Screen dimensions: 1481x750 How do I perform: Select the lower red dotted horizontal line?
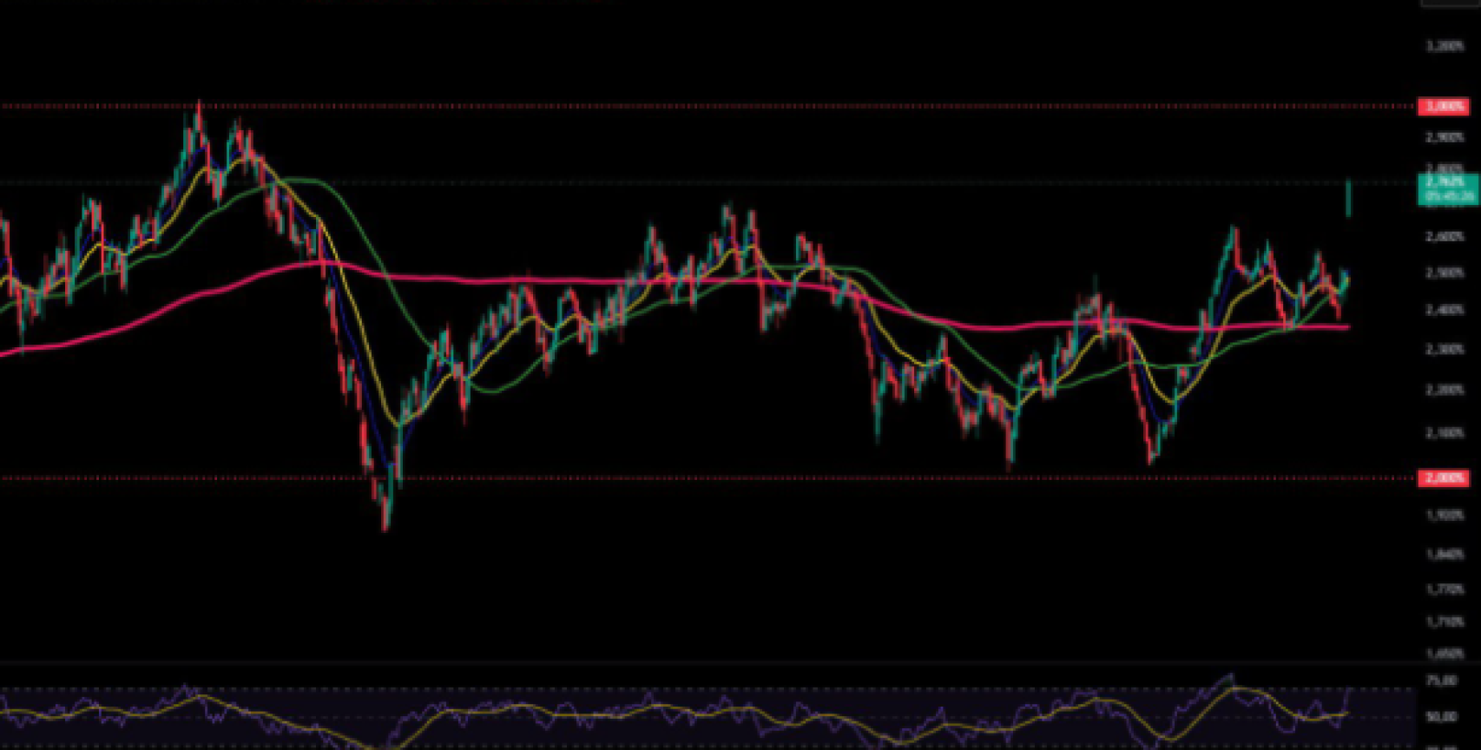click(x=694, y=478)
